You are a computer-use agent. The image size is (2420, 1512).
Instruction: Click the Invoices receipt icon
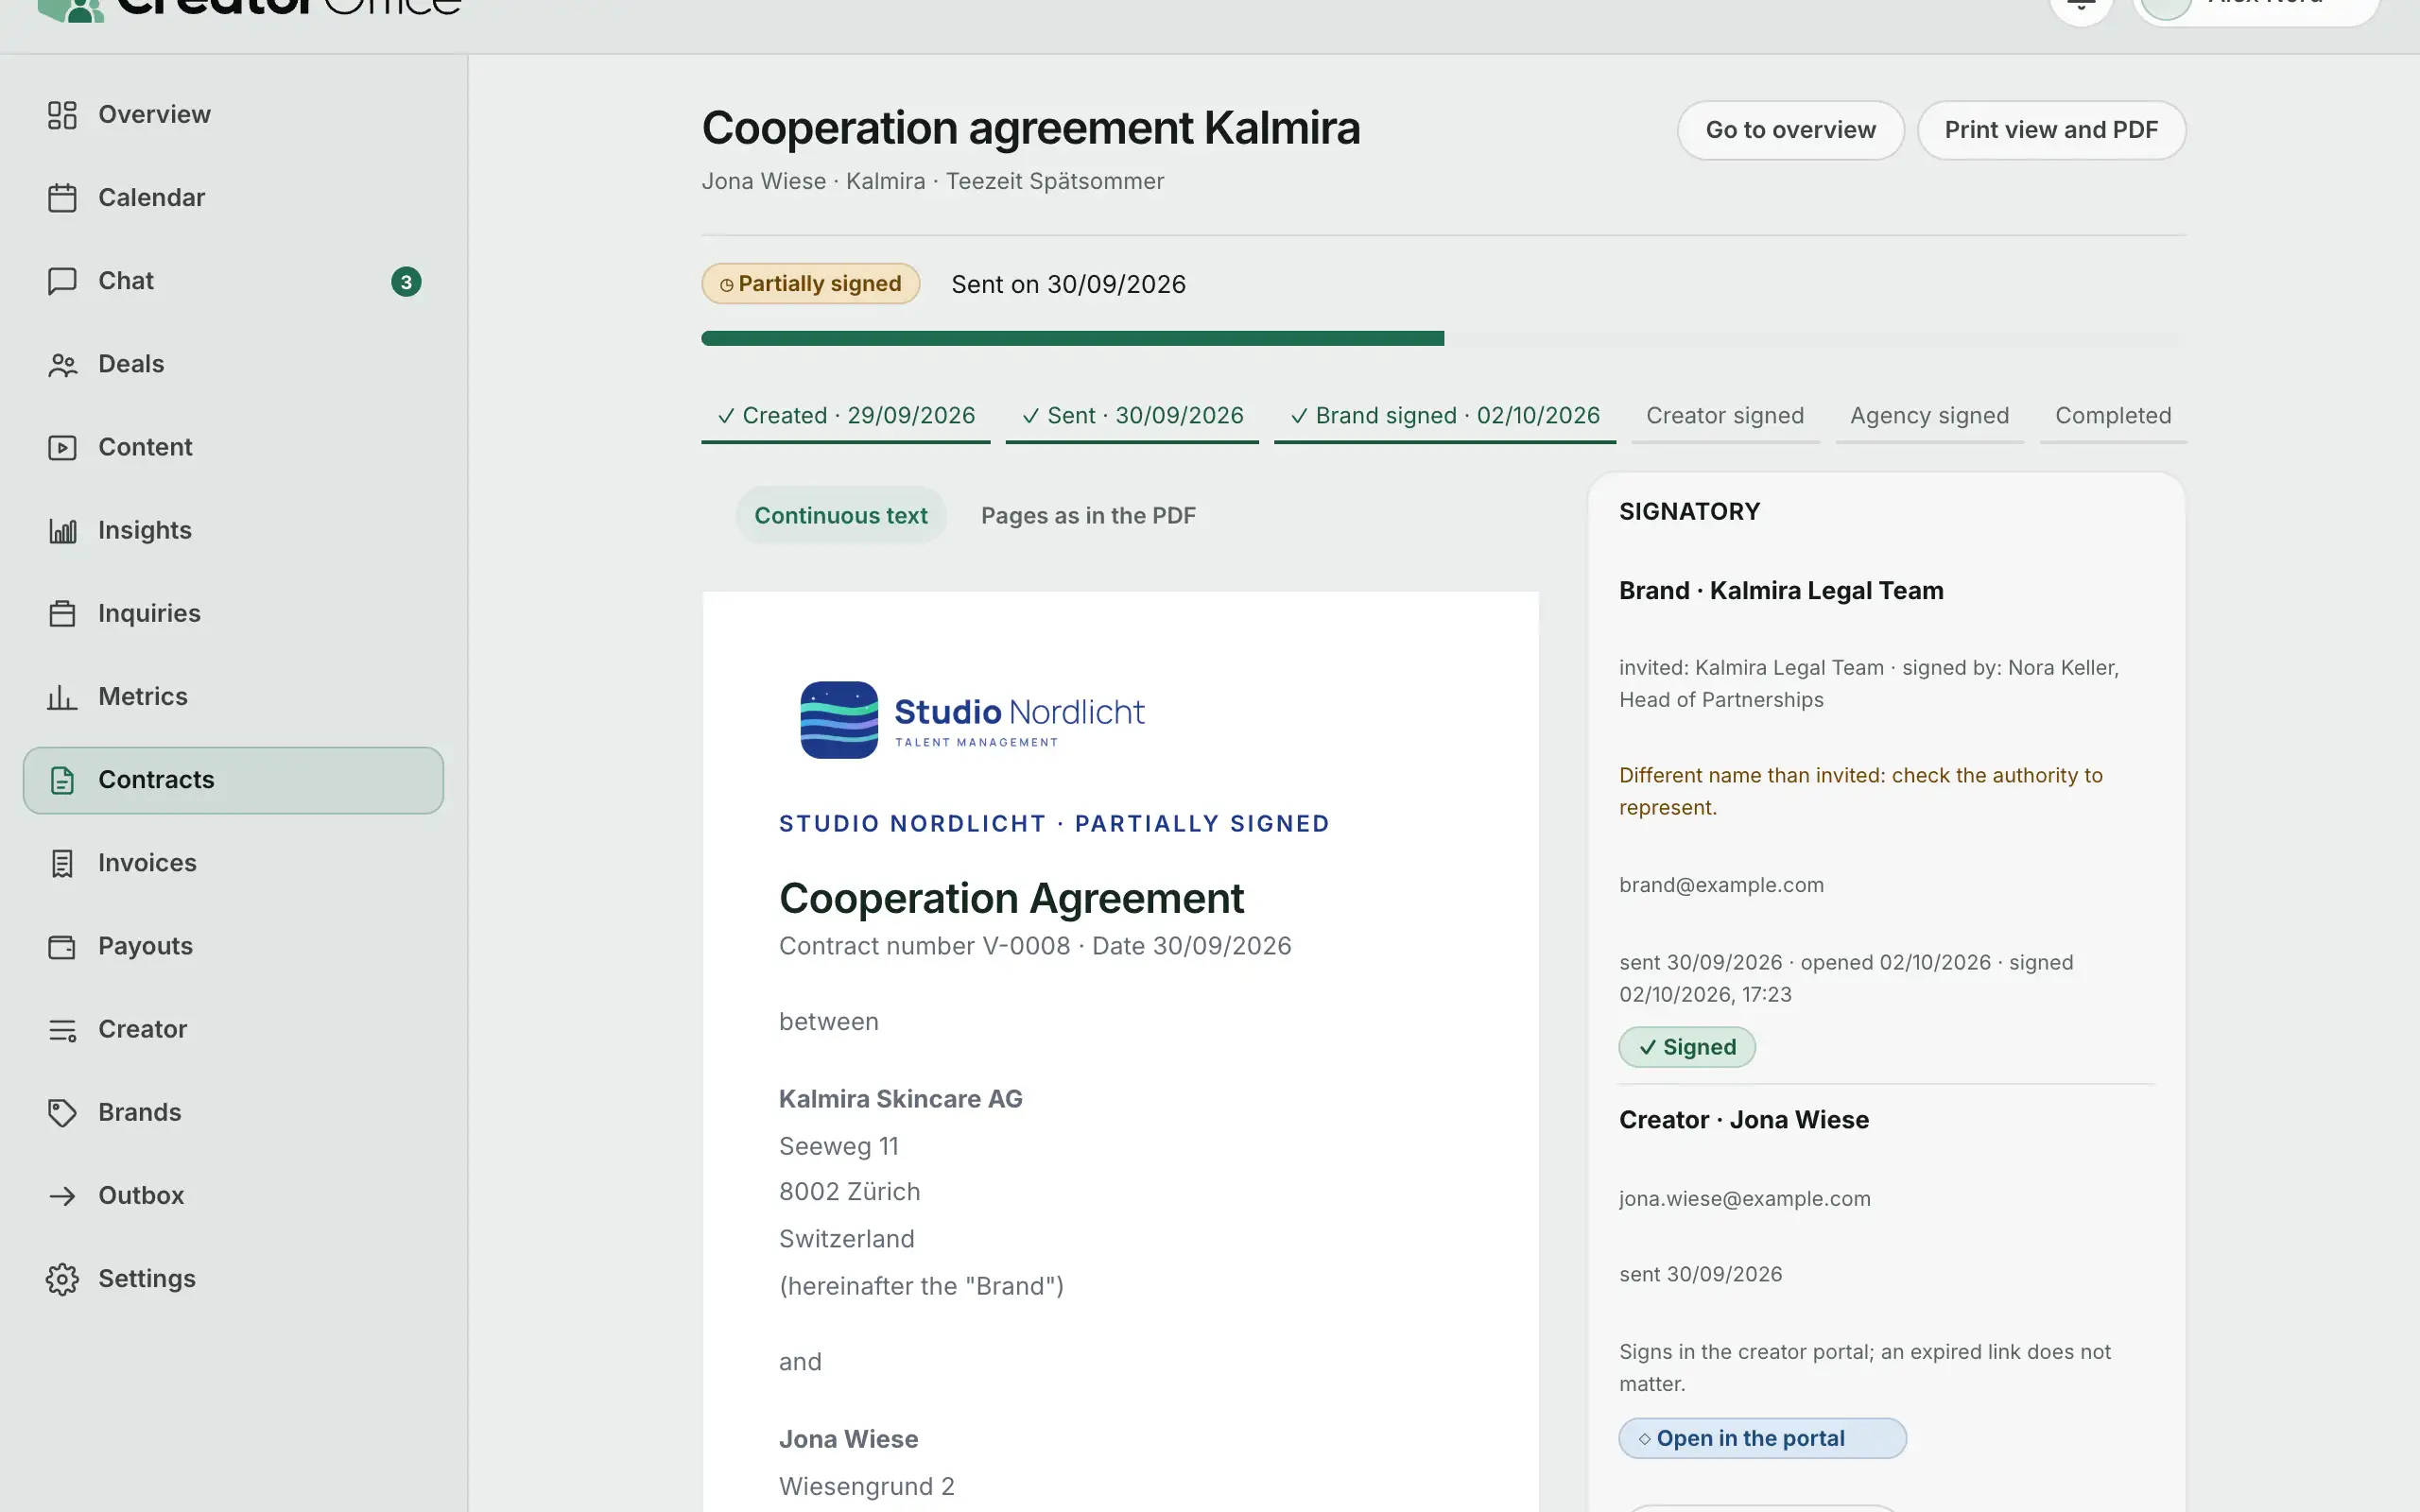pyautogui.click(x=62, y=863)
